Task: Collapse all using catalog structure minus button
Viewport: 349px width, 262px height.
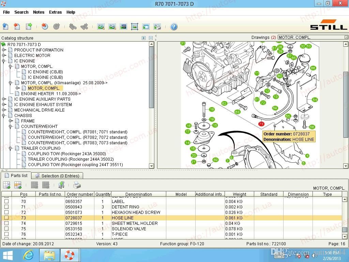Action: click(x=151, y=38)
